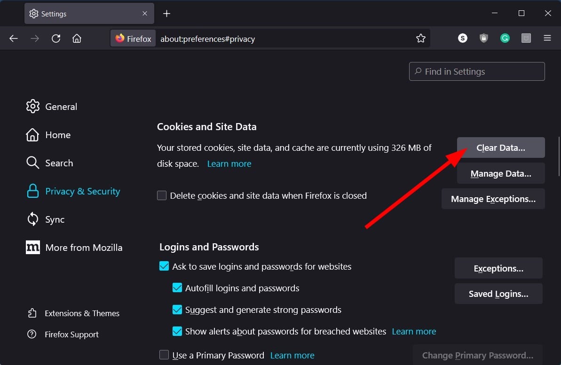The image size is (561, 365).
Task: Open the Sync settings section
Action: coord(55,219)
